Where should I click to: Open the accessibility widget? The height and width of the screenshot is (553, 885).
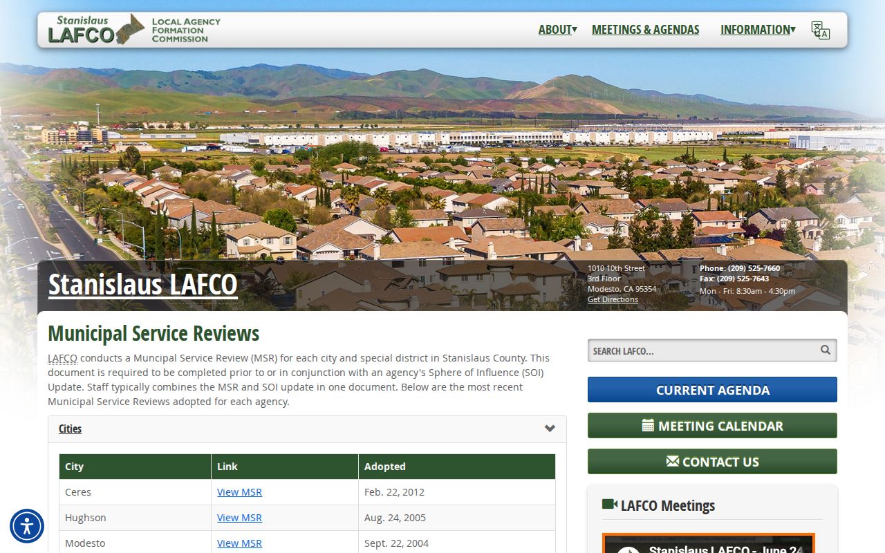pos(27,526)
